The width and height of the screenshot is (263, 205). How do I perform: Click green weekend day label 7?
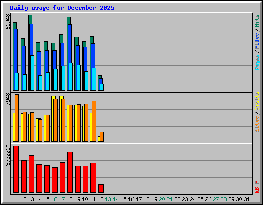pos(63,199)
